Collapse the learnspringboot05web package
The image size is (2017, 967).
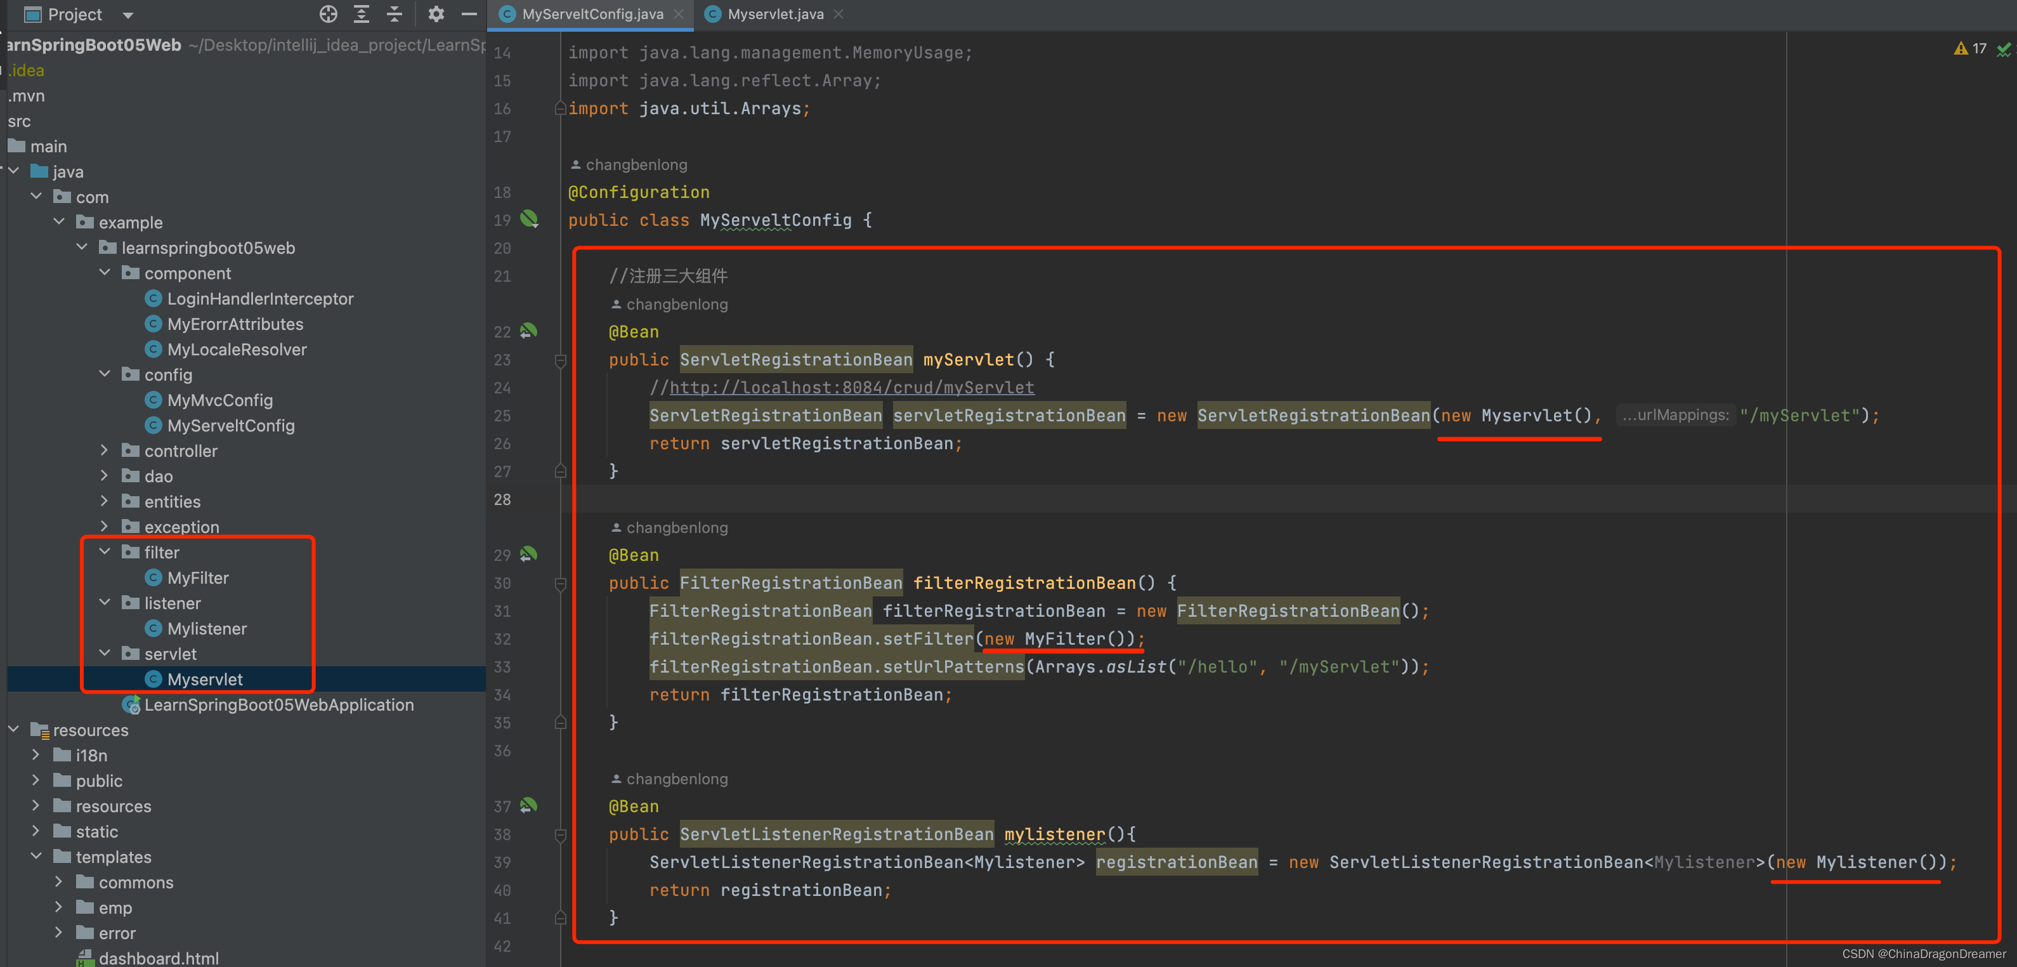click(81, 247)
